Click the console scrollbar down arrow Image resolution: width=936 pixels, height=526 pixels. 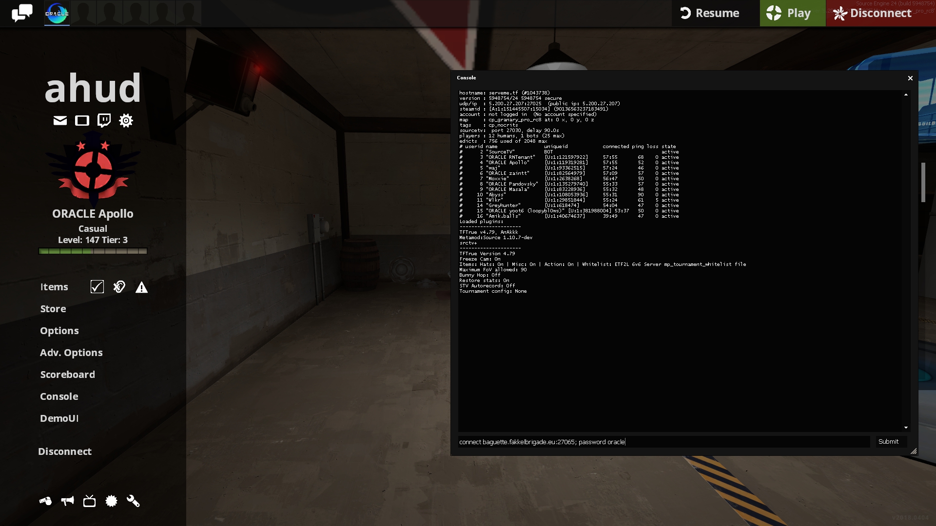click(906, 428)
